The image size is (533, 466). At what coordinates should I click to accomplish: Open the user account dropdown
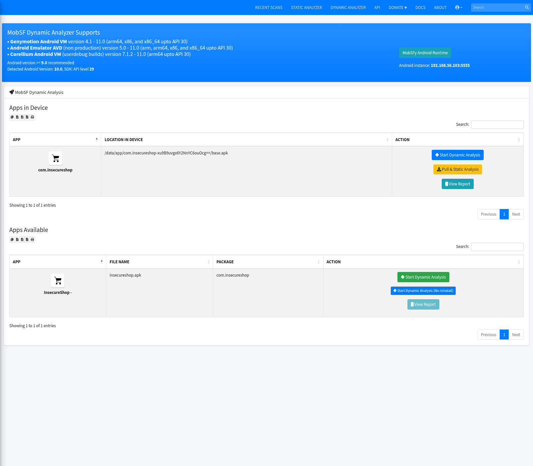[x=459, y=7]
